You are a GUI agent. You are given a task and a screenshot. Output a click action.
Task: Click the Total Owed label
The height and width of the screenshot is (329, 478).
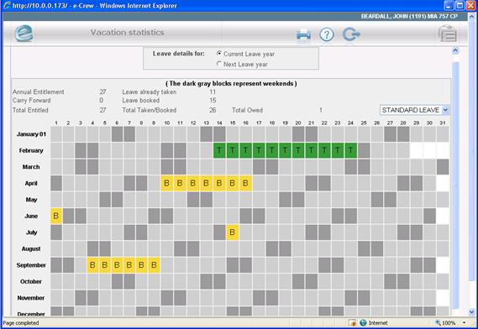247,110
